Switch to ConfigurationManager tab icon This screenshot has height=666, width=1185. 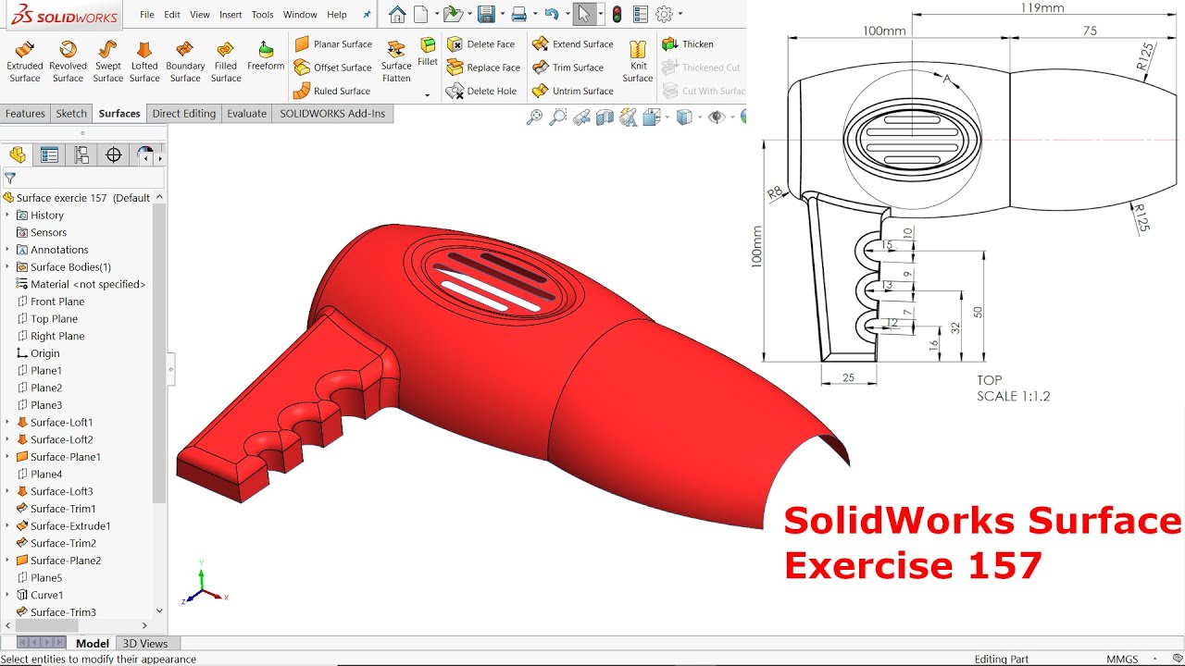coord(81,154)
